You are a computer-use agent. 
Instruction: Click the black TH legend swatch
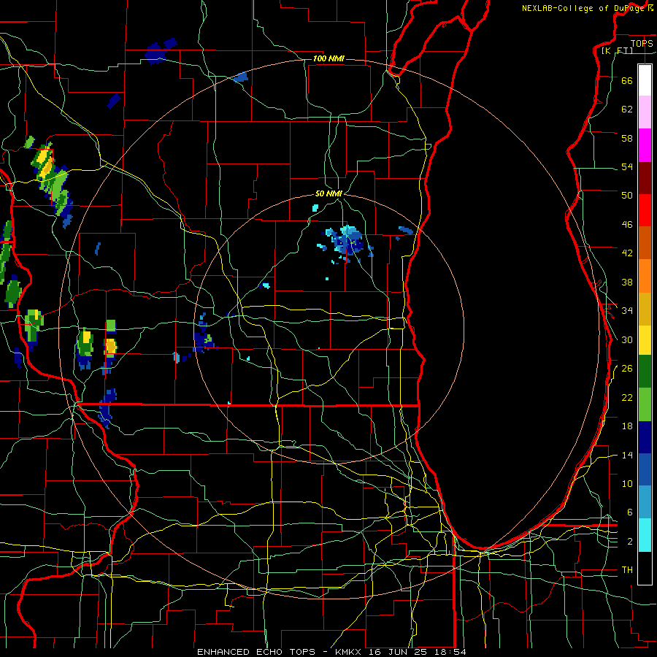[x=645, y=568]
